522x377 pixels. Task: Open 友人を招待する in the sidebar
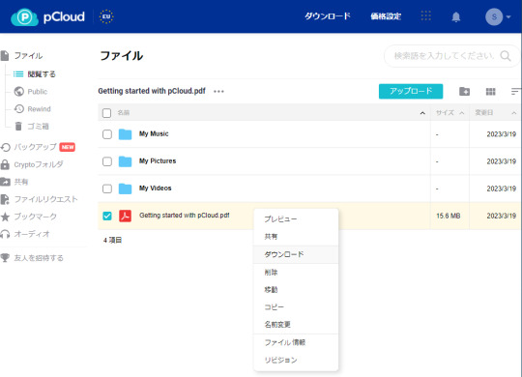(39, 258)
